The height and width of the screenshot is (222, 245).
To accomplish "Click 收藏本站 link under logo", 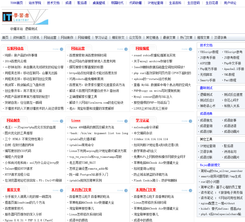I will (x=17, y=29).
